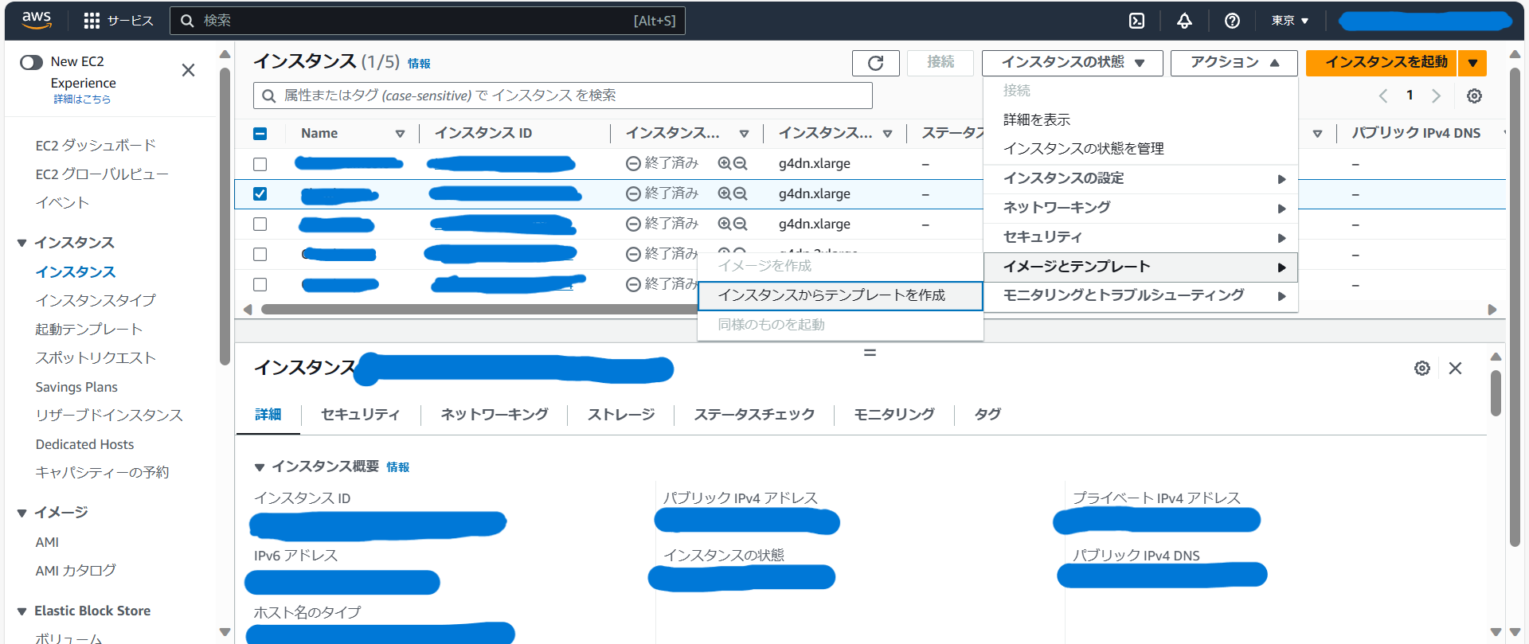Open table preferences gear icon
This screenshot has height=644, width=1529.
[x=1474, y=96]
